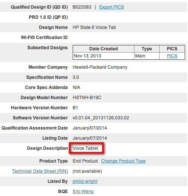Select the QD ID value B022083
This screenshot has width=188, height=196.
pyautogui.click(x=82, y=7)
